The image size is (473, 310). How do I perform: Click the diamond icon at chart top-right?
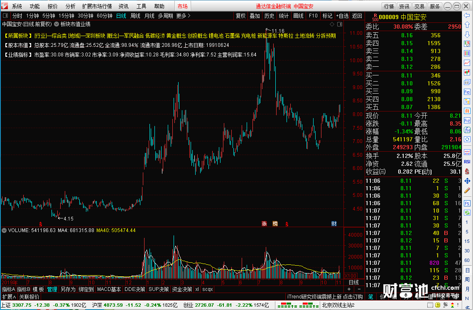[x=332, y=24]
